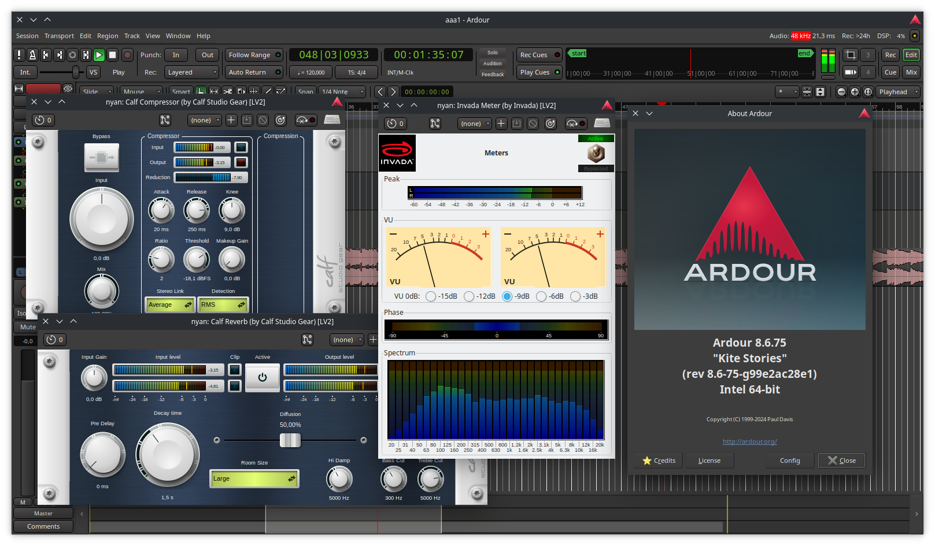Open automation/reset icon in Calf Compressor toolbar
This screenshot has width=935, height=546.
coord(280,120)
